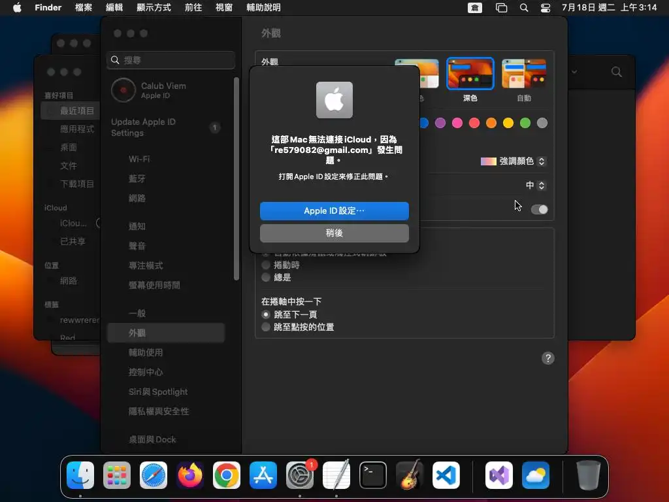Select 跳至點按的位置 radio option
Screen dimensions: 669x502
click(x=266, y=327)
